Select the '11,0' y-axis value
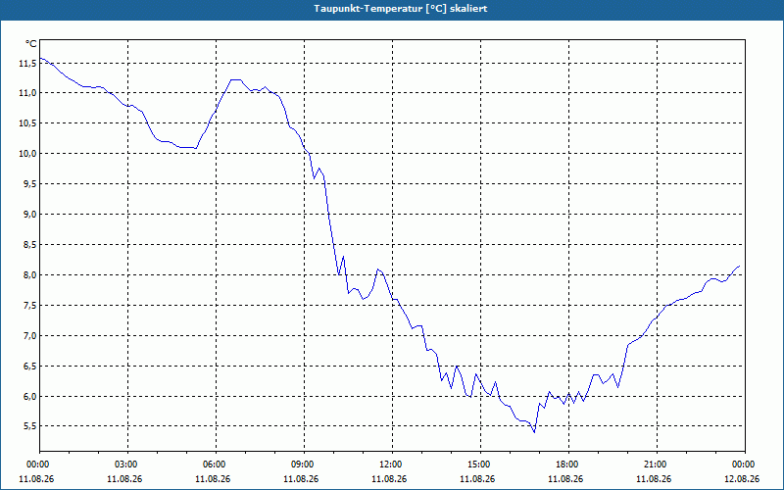Image resolution: width=784 pixels, height=490 pixels. tap(27, 93)
